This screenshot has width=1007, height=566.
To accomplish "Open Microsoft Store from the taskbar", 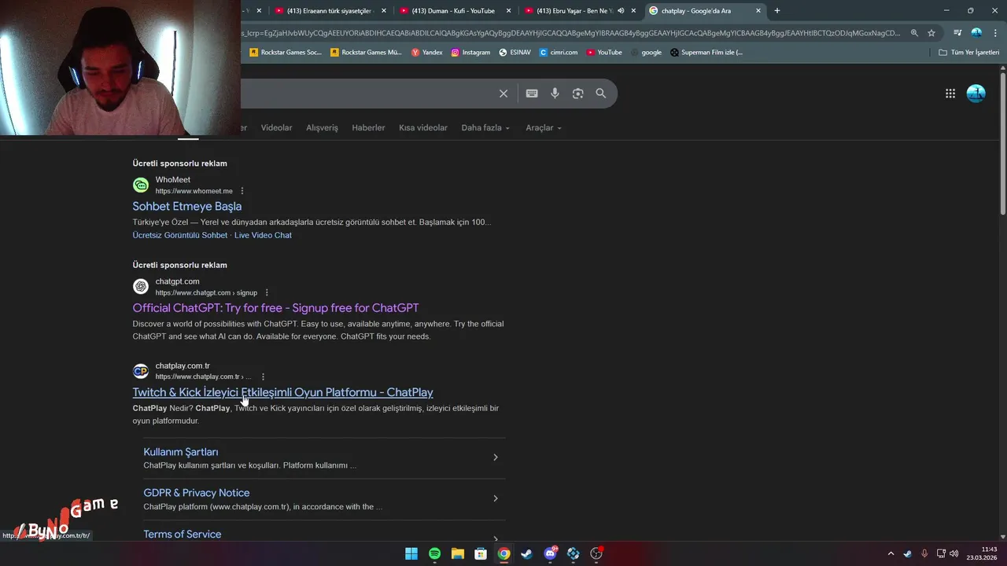I will 481,553.
